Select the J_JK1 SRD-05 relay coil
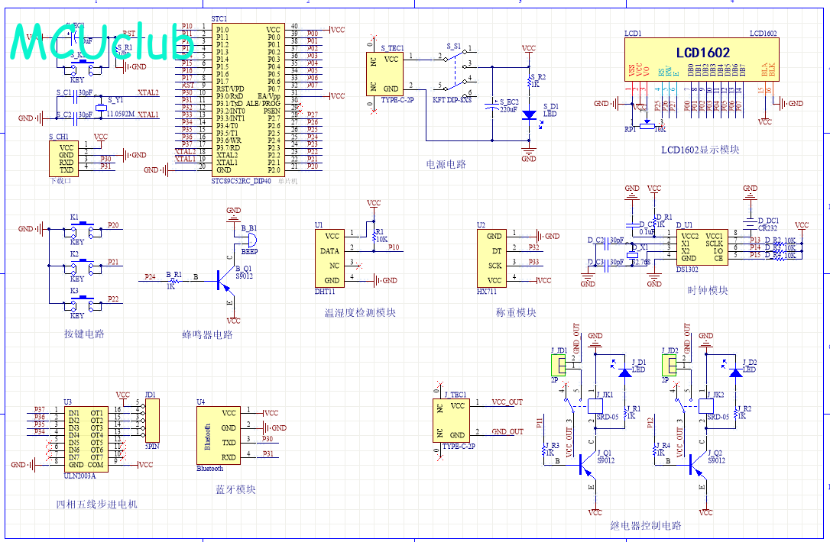 coord(595,406)
